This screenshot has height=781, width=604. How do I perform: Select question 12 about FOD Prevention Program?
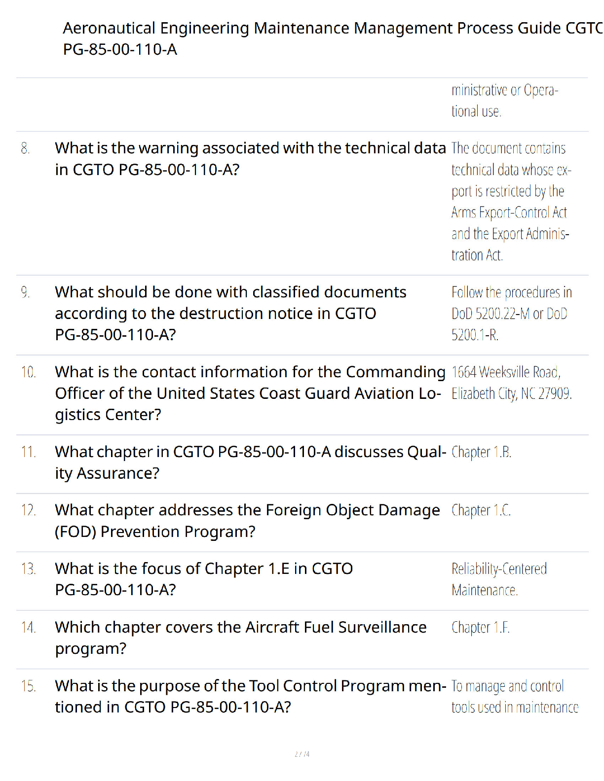click(247, 521)
